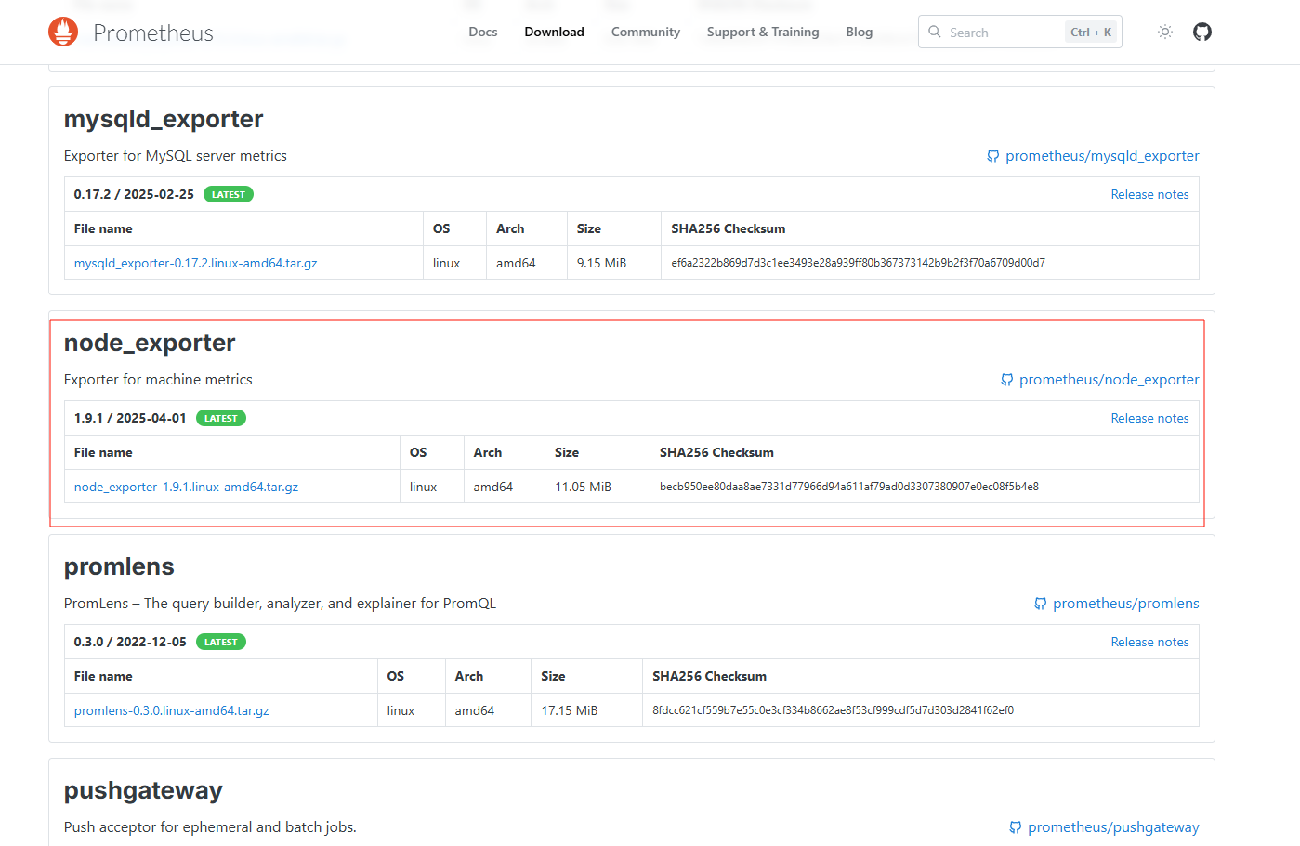Image resolution: width=1300 pixels, height=846 pixels.
Task: Click GitHub icon beside prometheus/pushgateway
Action: 1016,827
